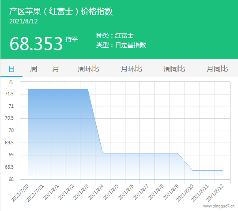The width and height of the screenshot is (238, 211).
Task: Select the 日 daily tab
Action: (x=11, y=69)
